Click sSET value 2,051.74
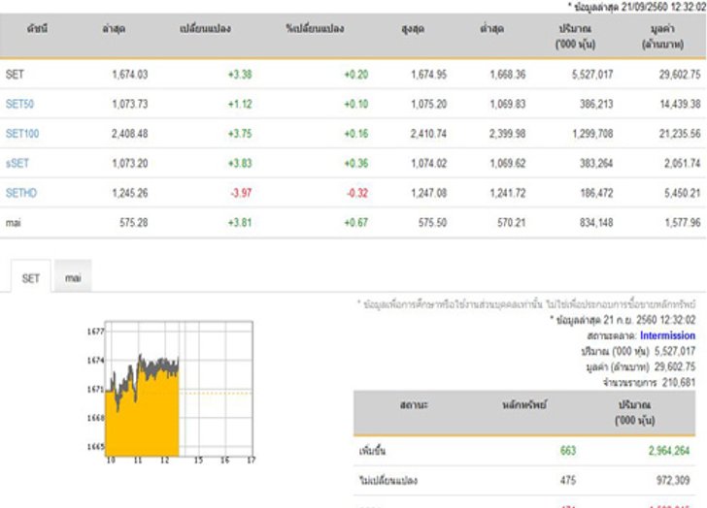The height and width of the screenshot is (508, 707). pos(682,163)
